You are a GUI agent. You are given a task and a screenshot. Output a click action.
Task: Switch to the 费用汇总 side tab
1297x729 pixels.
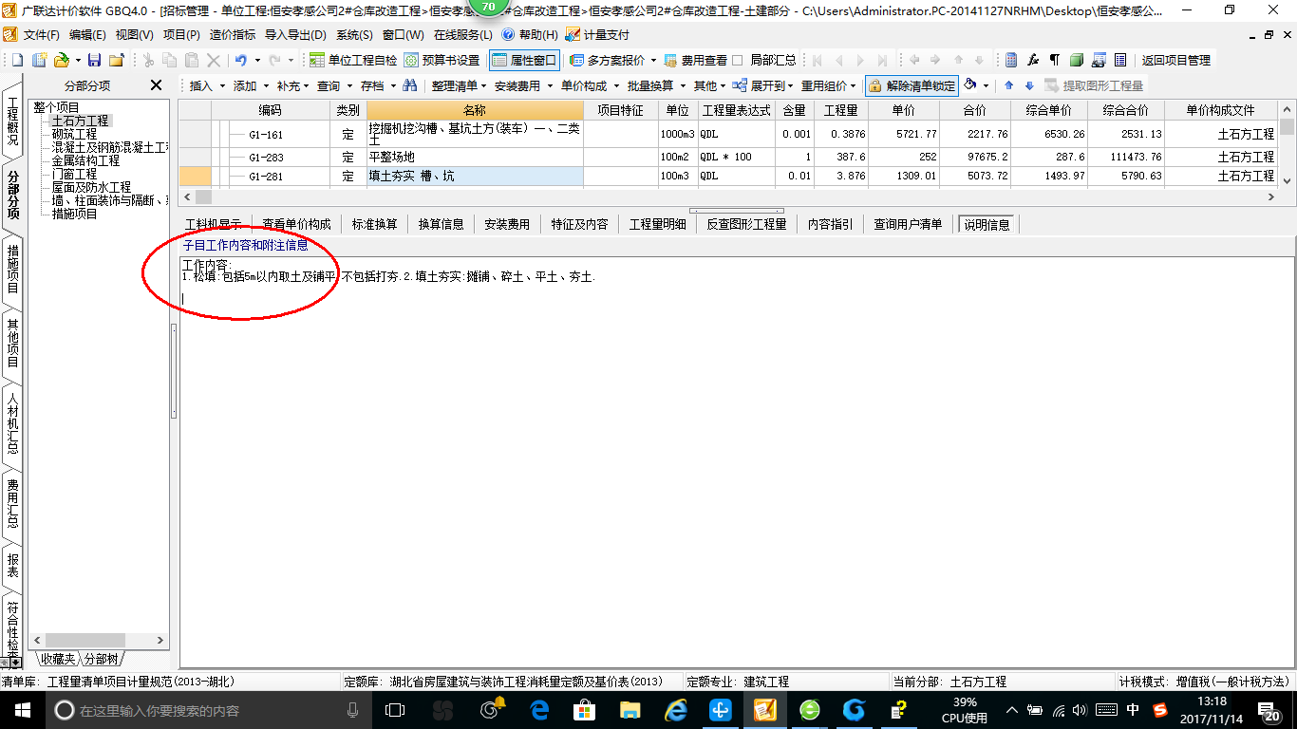click(12, 503)
